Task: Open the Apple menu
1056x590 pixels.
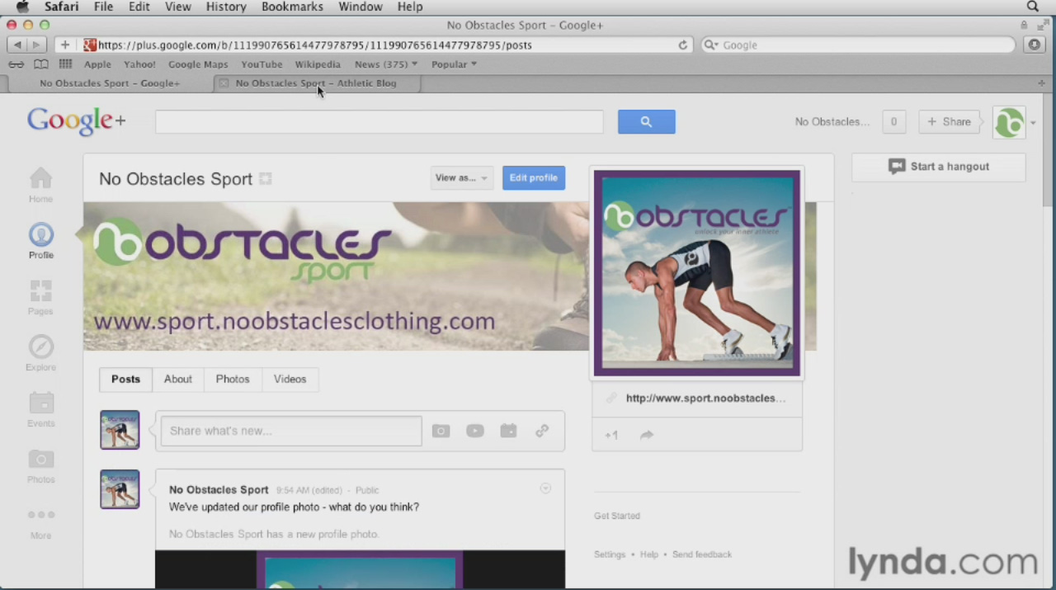Action: pos(22,7)
